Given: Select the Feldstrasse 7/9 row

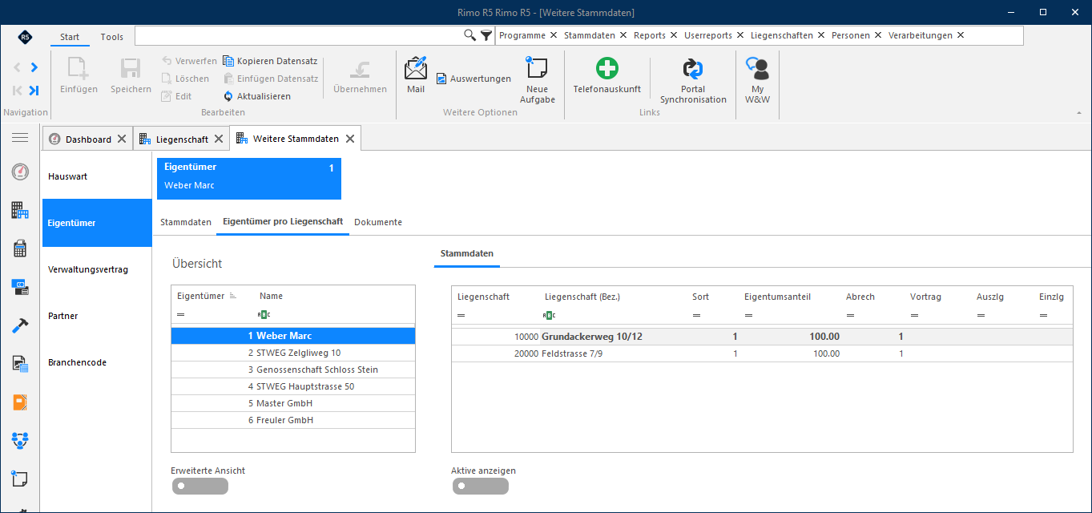Looking at the screenshot, I should (x=762, y=353).
